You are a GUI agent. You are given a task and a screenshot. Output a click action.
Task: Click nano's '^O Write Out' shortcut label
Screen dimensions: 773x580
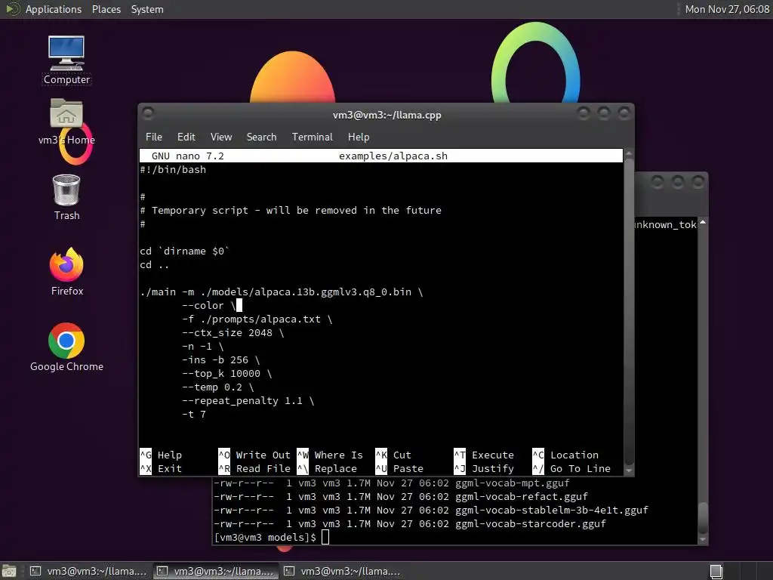click(254, 455)
